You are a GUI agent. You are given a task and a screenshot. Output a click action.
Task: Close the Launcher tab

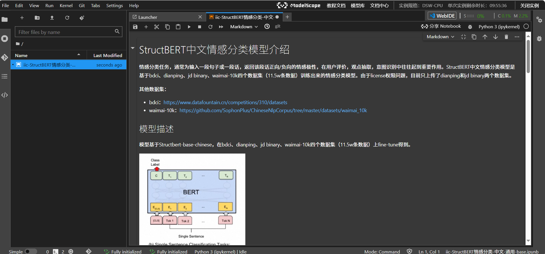click(200, 17)
